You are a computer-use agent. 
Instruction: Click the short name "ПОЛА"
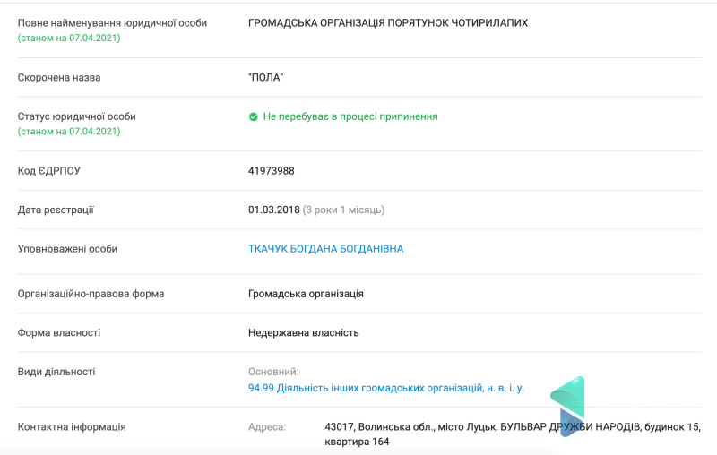265,78
